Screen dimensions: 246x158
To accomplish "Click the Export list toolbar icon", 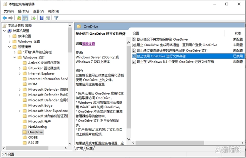I will (33, 18).
